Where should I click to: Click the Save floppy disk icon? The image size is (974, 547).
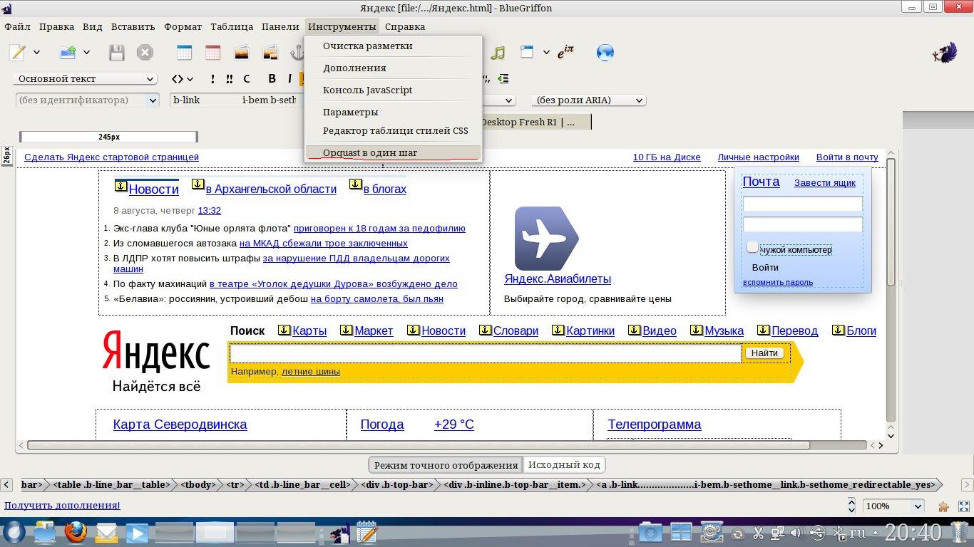tap(116, 52)
